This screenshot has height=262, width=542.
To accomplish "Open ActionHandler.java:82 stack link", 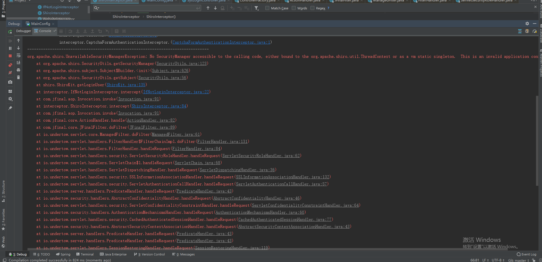I will point(151,120).
